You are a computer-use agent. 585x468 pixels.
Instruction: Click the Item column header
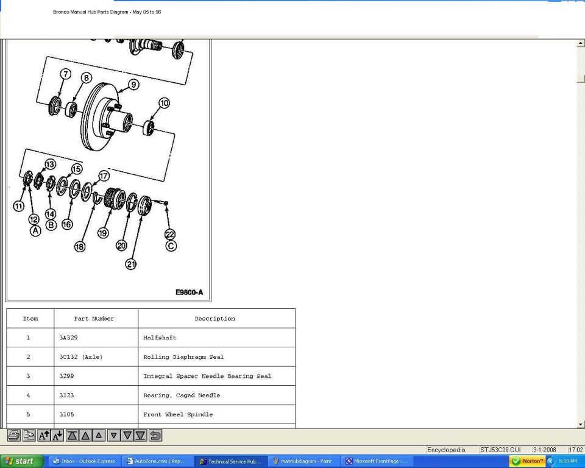[30, 318]
